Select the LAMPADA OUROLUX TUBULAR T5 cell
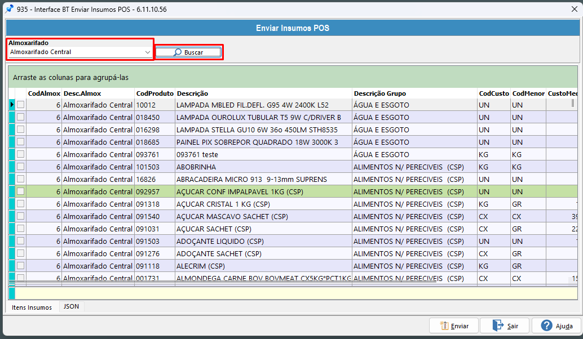583x339 pixels. [263, 117]
